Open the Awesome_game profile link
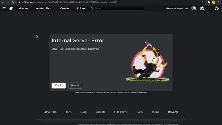The image size is (222, 125). pos(175,8)
